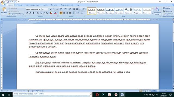Clear formatting with the eraser icon
Viewport: 174px width, 97px height.
click(x=57, y=9)
